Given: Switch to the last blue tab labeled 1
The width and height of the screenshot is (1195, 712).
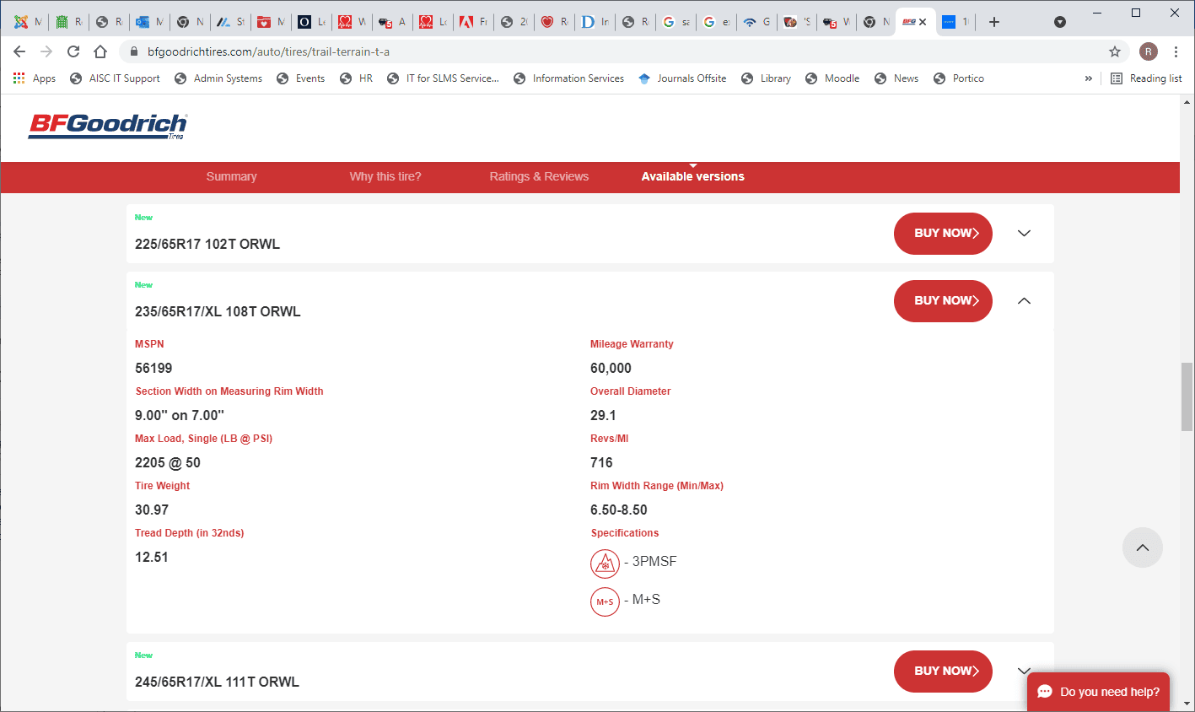Looking at the screenshot, I should (x=956, y=22).
